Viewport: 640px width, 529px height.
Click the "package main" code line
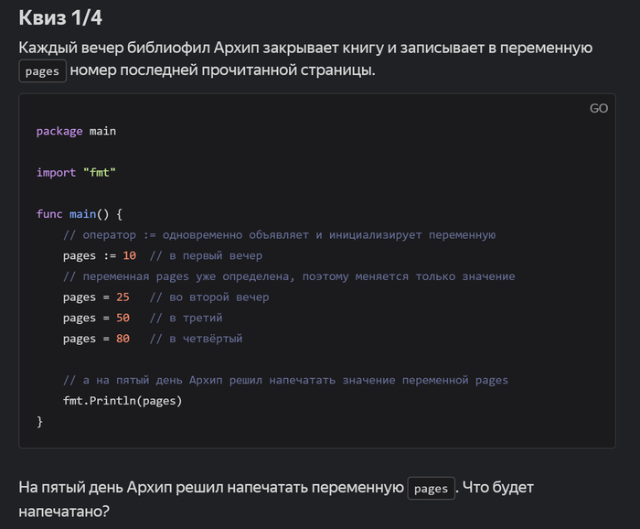tap(76, 131)
